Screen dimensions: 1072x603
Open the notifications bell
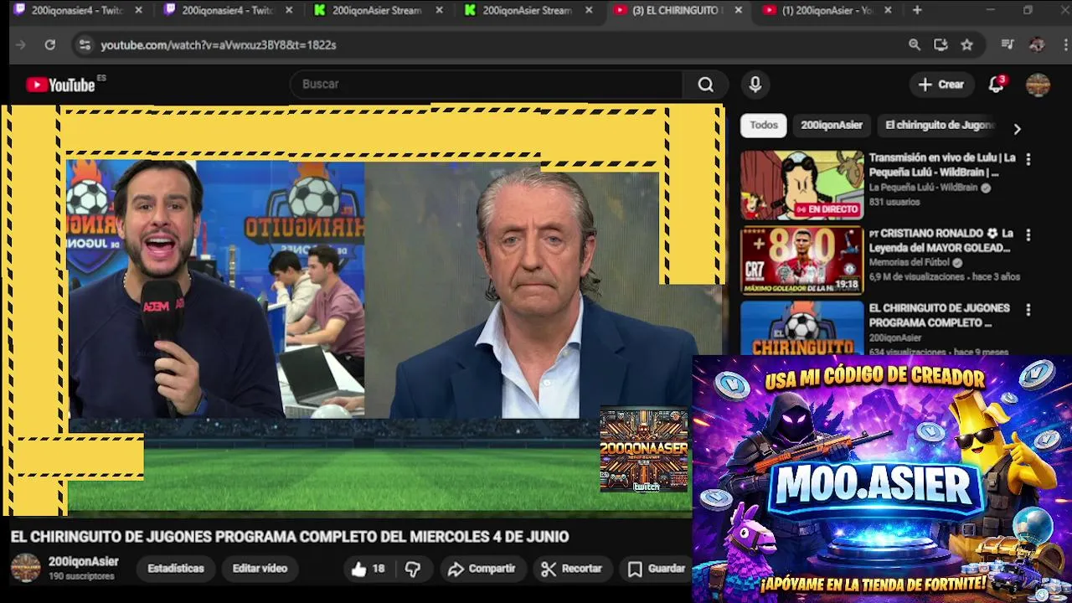[997, 85]
